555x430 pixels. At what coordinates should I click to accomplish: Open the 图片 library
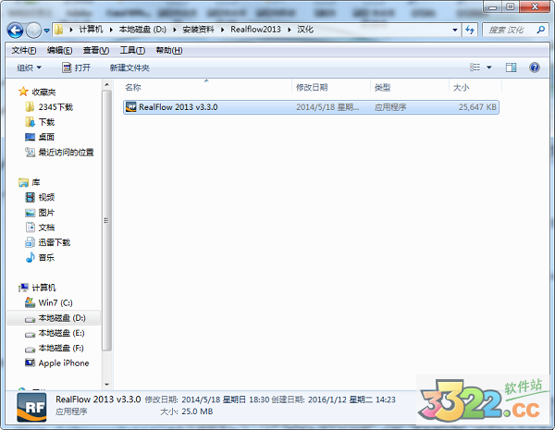coord(40,213)
